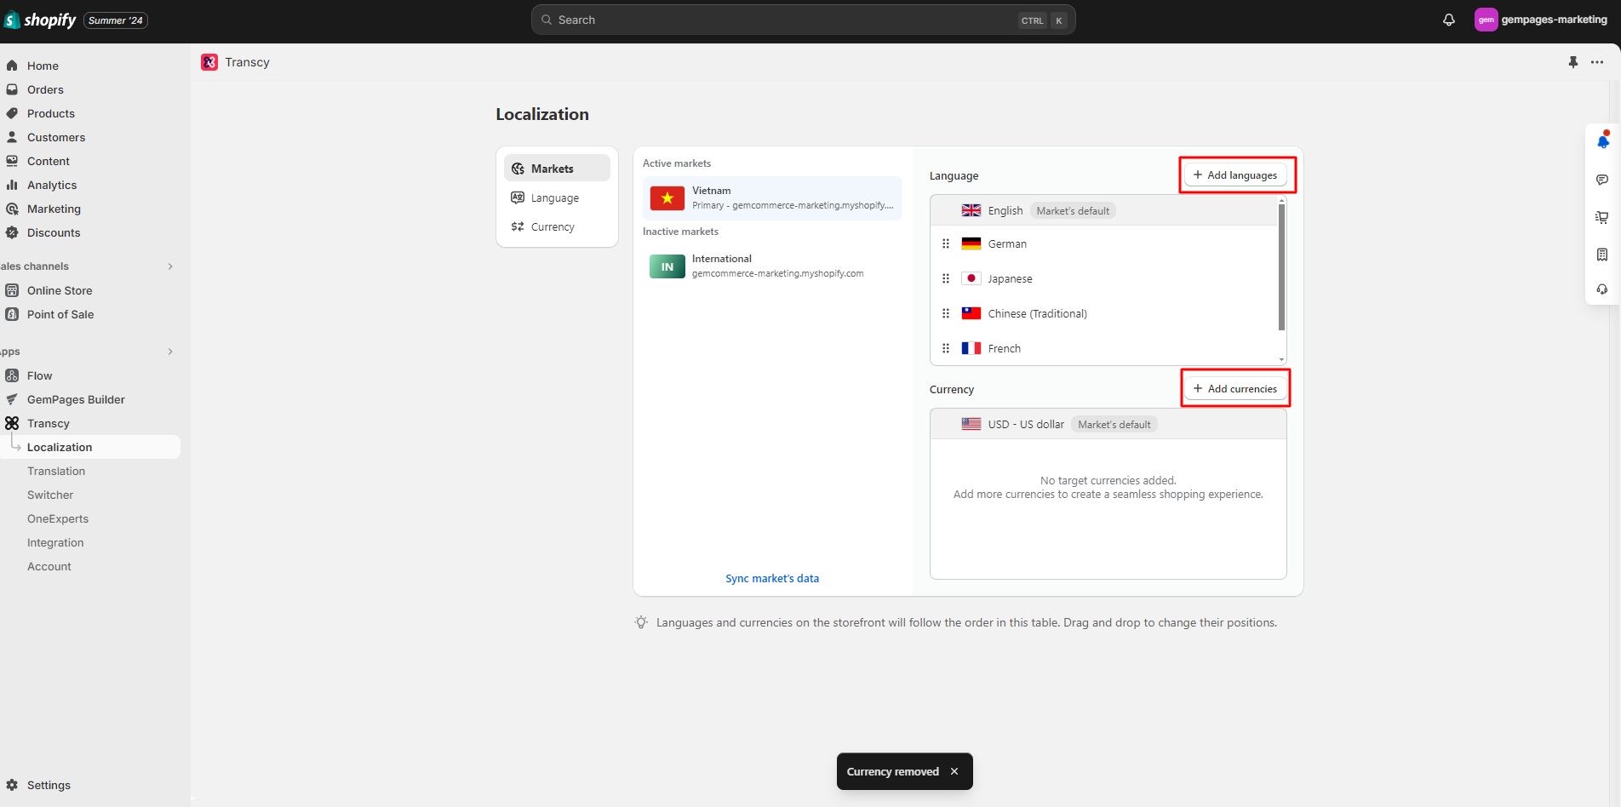
Task: Pin the Transcy app using the pin icon
Action: click(x=1572, y=62)
